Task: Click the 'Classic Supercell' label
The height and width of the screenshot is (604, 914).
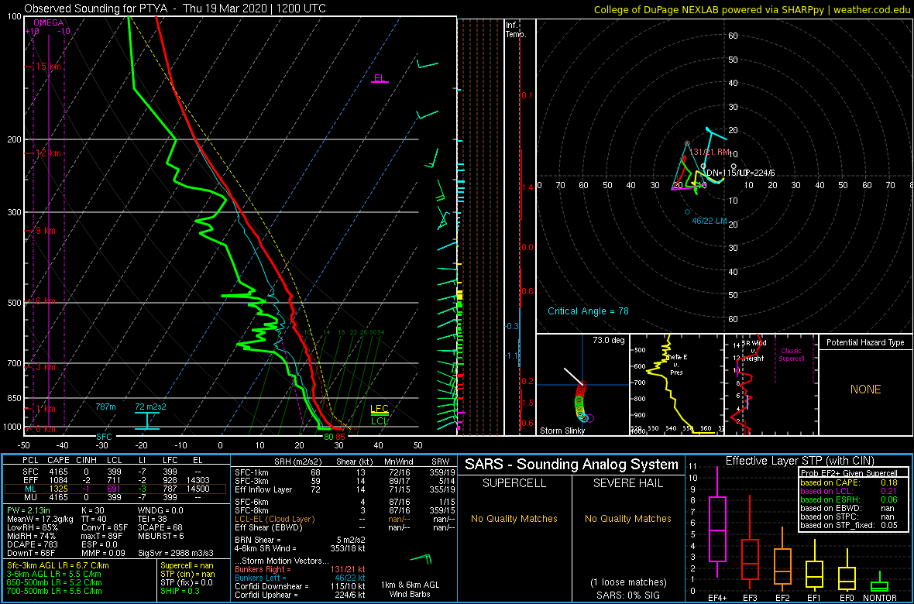Action: tap(792, 355)
